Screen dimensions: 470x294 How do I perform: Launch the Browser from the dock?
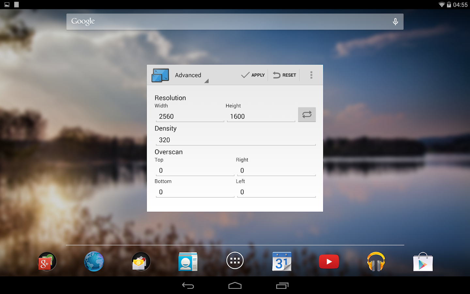pos(94,261)
